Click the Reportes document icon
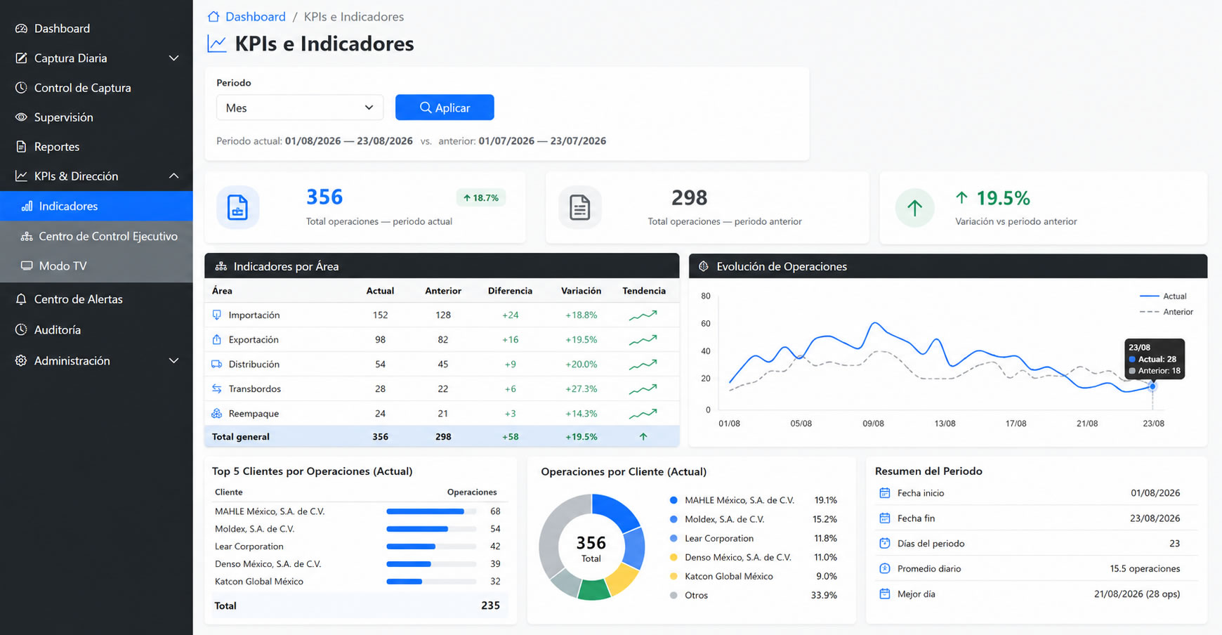The width and height of the screenshot is (1222, 635). tap(21, 147)
